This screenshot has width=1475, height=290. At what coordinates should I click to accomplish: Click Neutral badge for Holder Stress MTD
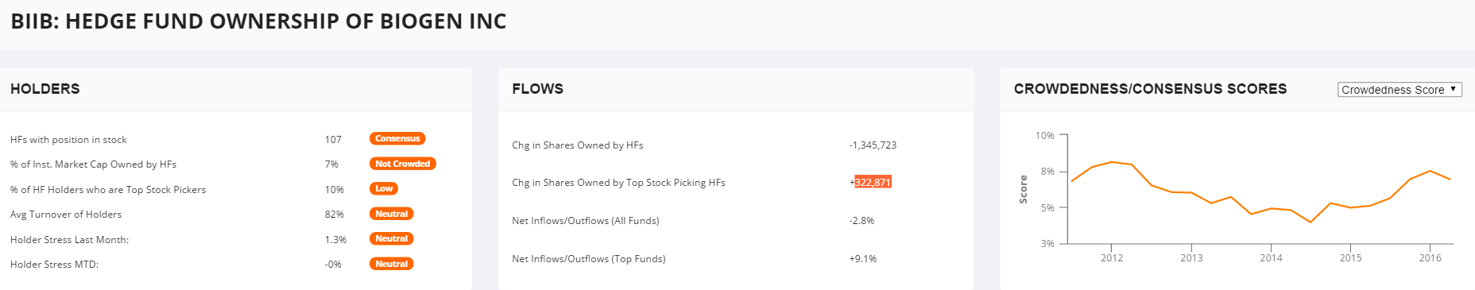pos(391,264)
